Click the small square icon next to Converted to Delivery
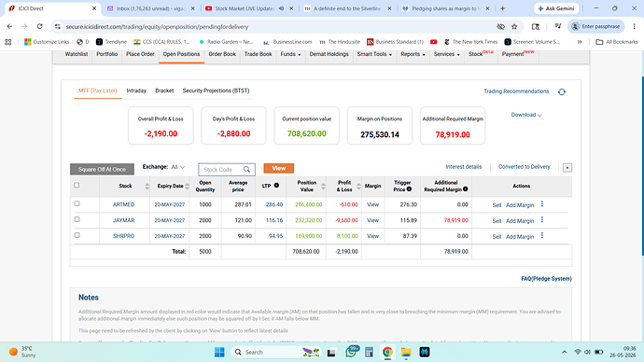The width and height of the screenshot is (644, 362). (x=567, y=167)
